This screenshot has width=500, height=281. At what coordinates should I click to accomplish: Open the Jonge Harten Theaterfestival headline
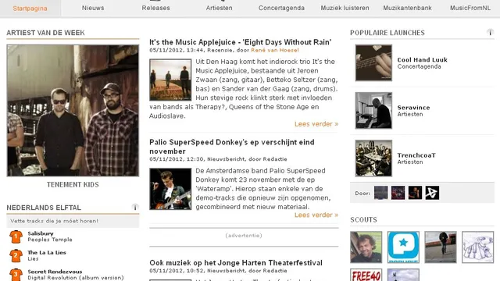(x=236, y=263)
